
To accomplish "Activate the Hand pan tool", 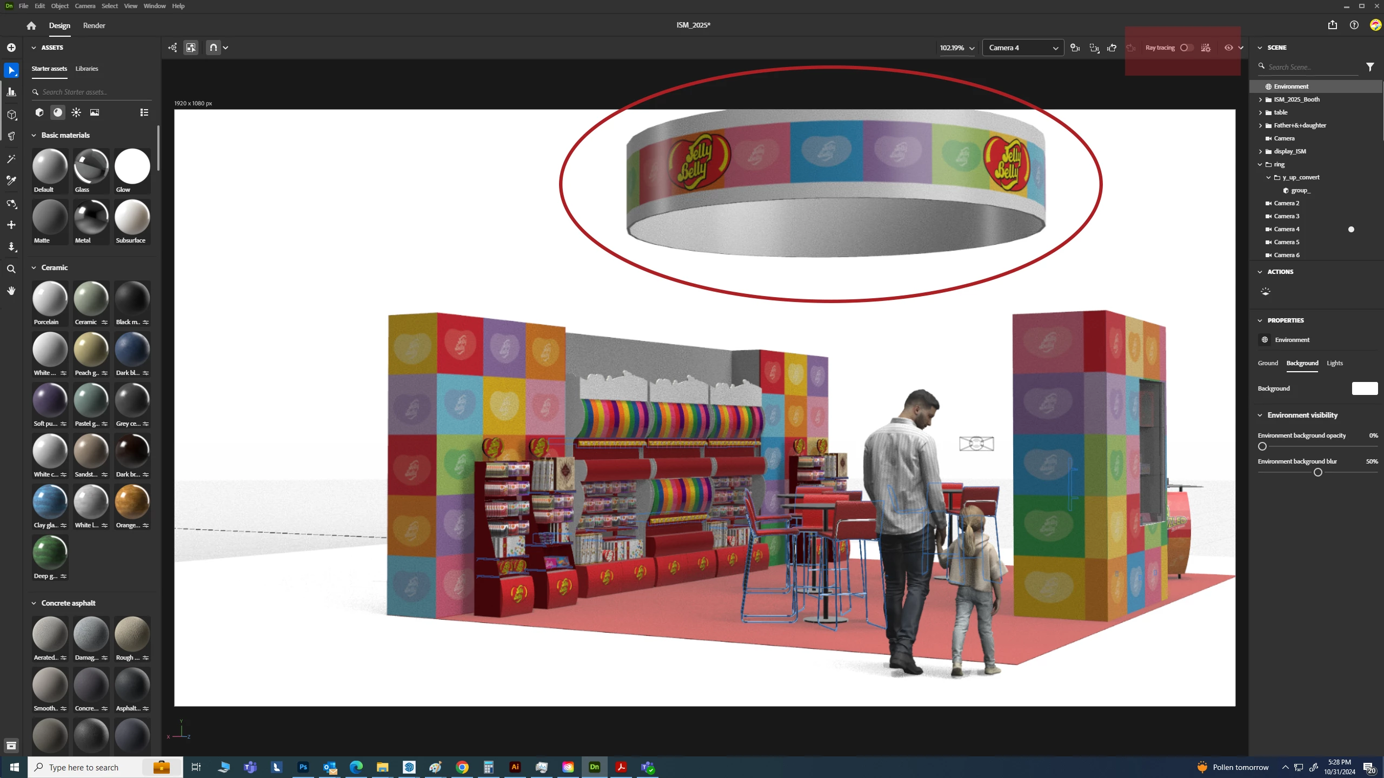I will 11,291.
